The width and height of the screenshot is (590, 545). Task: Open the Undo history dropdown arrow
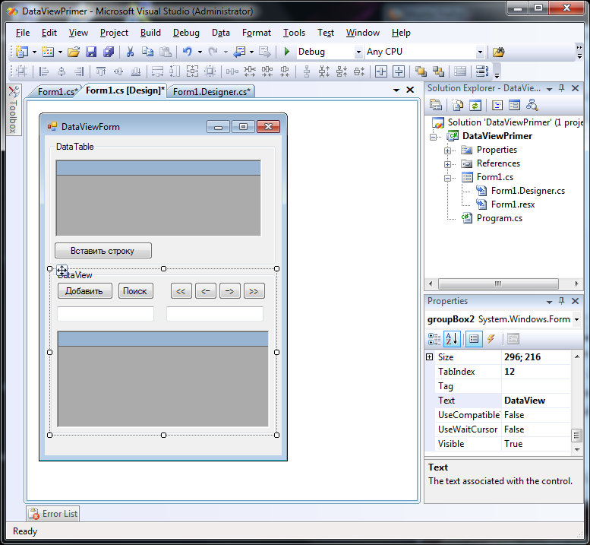(x=200, y=52)
